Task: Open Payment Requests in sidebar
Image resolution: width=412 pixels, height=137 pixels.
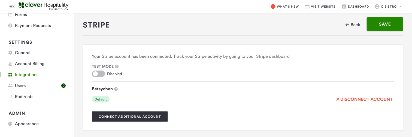Action: 33,26
